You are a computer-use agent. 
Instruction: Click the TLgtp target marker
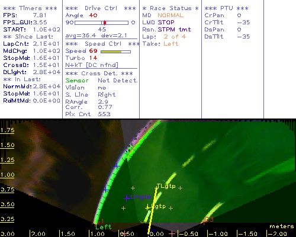click(x=166, y=186)
